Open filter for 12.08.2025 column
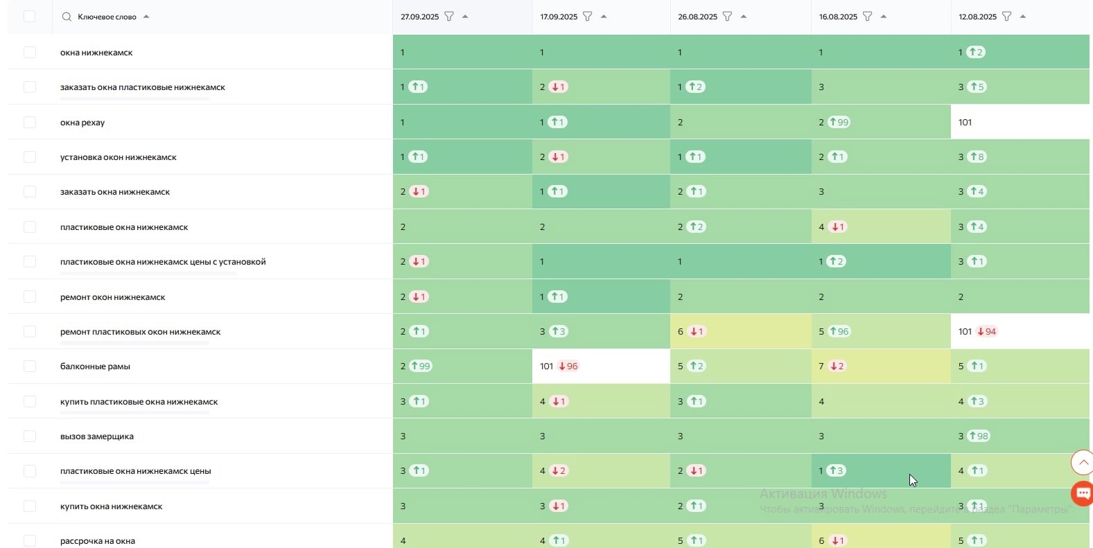 (x=1007, y=17)
